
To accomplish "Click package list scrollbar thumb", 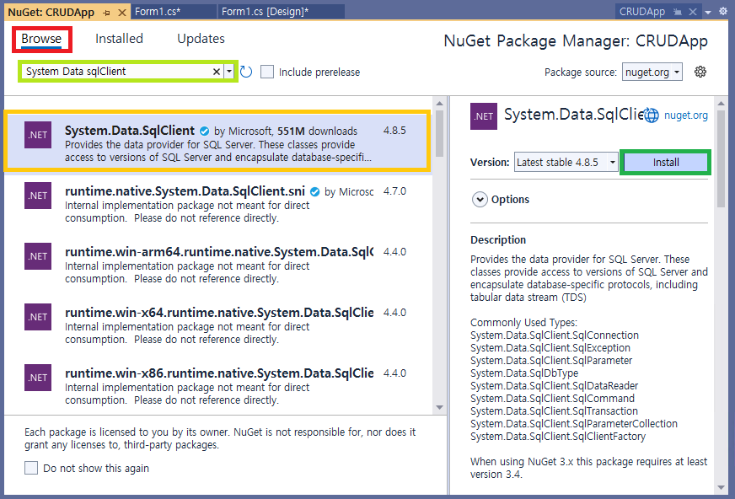I will 439,133.
